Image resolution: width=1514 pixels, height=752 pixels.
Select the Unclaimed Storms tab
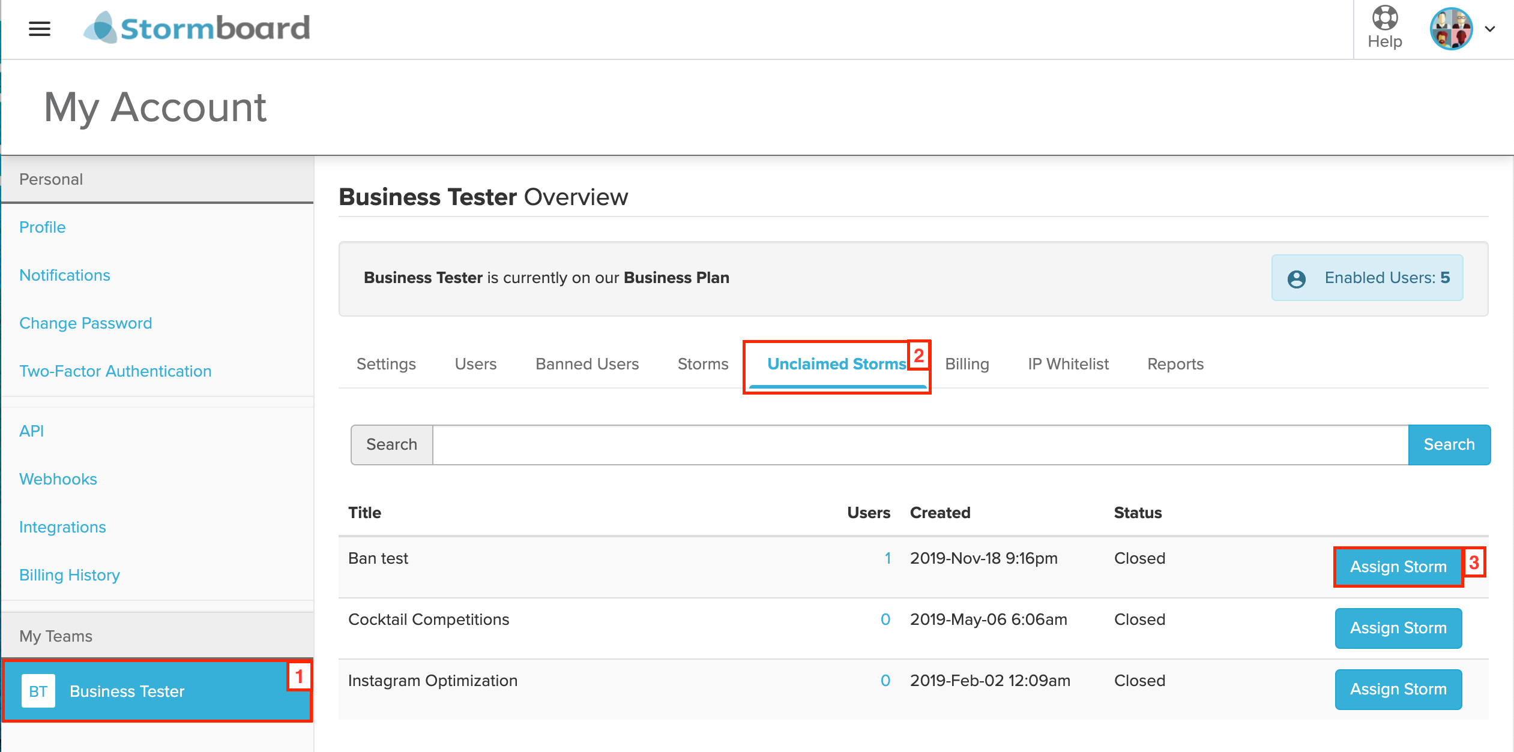point(837,364)
